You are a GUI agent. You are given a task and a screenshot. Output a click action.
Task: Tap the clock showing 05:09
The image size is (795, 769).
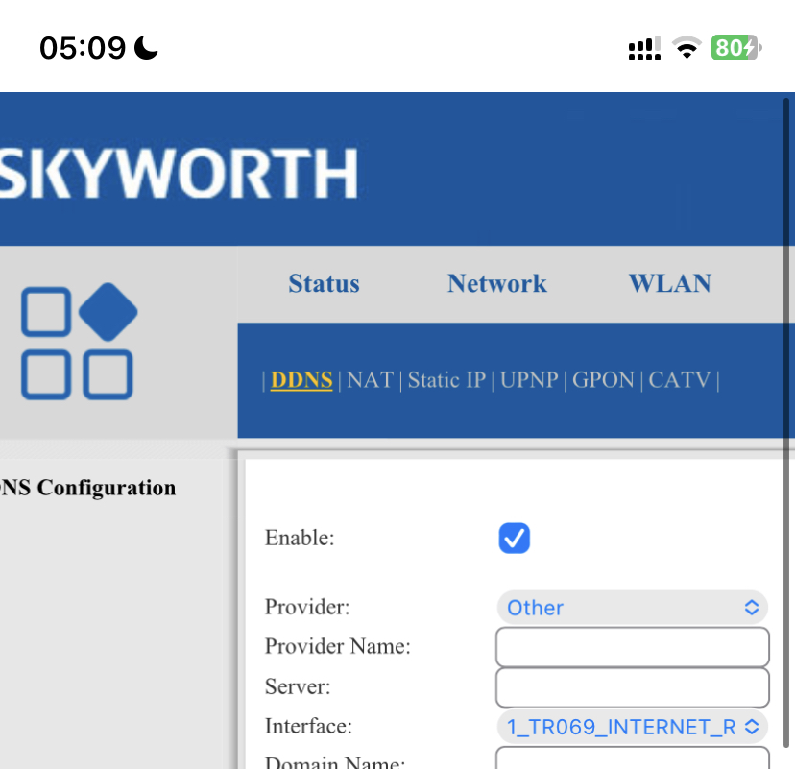(x=83, y=48)
